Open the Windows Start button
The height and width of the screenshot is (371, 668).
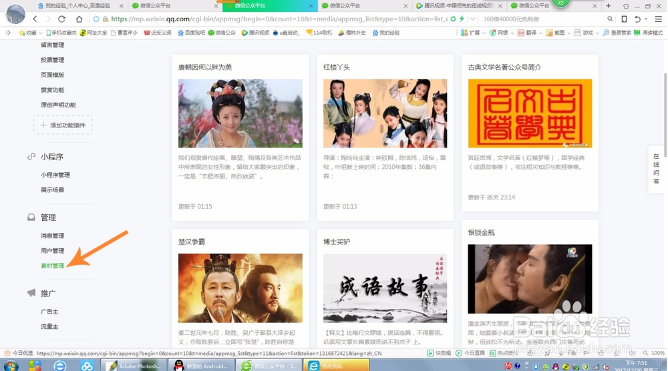point(10,366)
